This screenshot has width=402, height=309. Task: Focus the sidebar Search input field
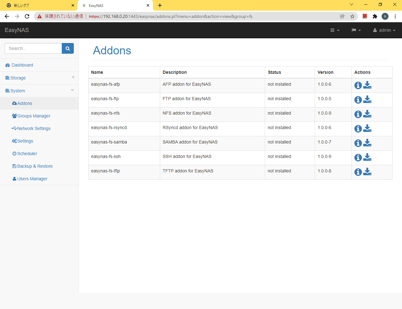click(x=33, y=48)
